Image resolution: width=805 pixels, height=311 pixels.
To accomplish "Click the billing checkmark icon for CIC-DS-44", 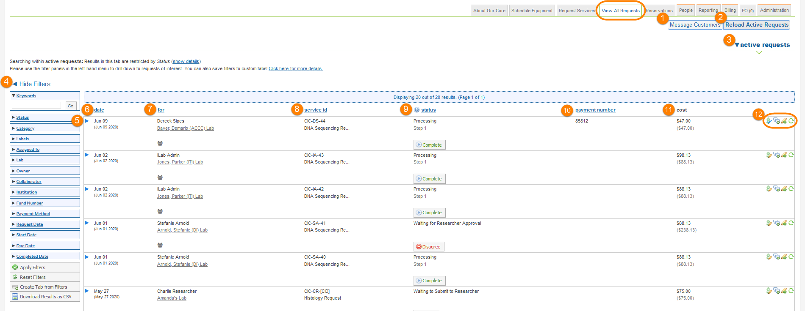I will (769, 121).
